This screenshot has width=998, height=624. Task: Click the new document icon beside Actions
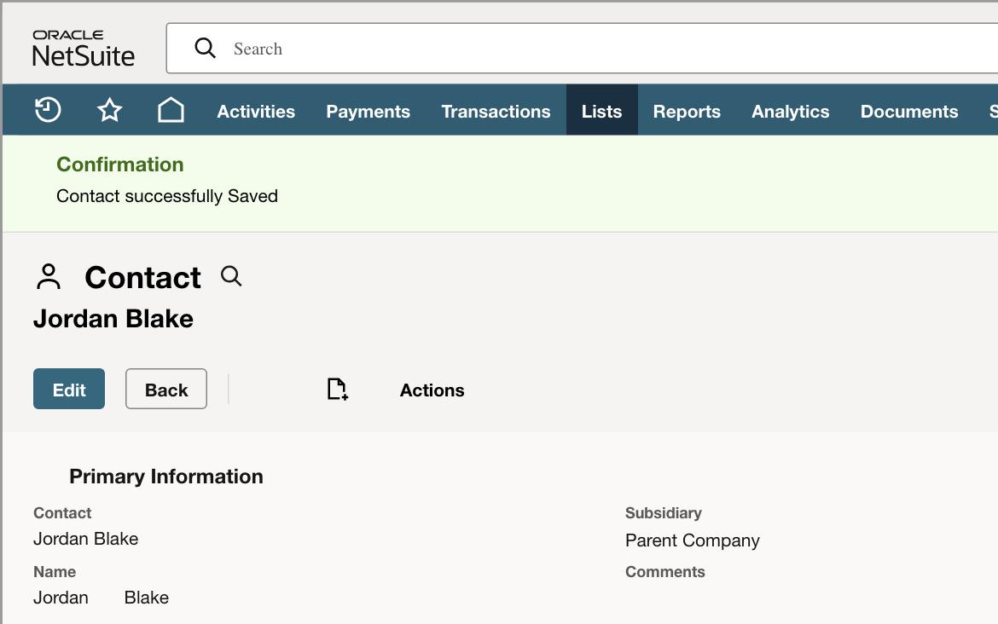tap(337, 390)
